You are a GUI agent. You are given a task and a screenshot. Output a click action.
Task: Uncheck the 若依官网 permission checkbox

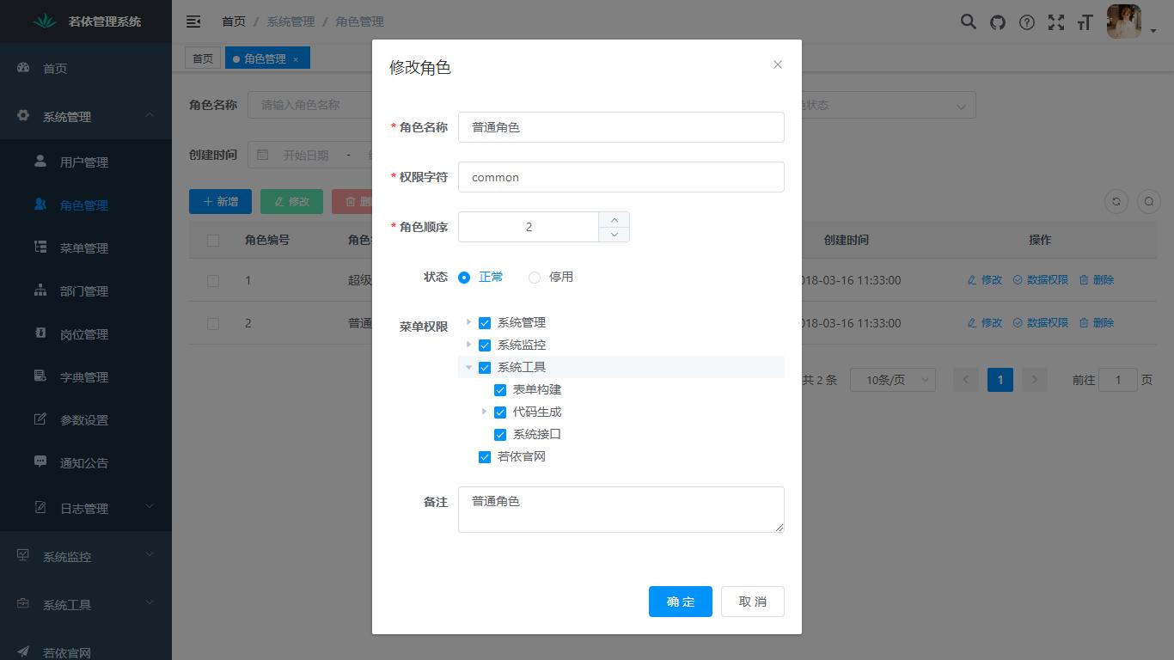click(485, 456)
